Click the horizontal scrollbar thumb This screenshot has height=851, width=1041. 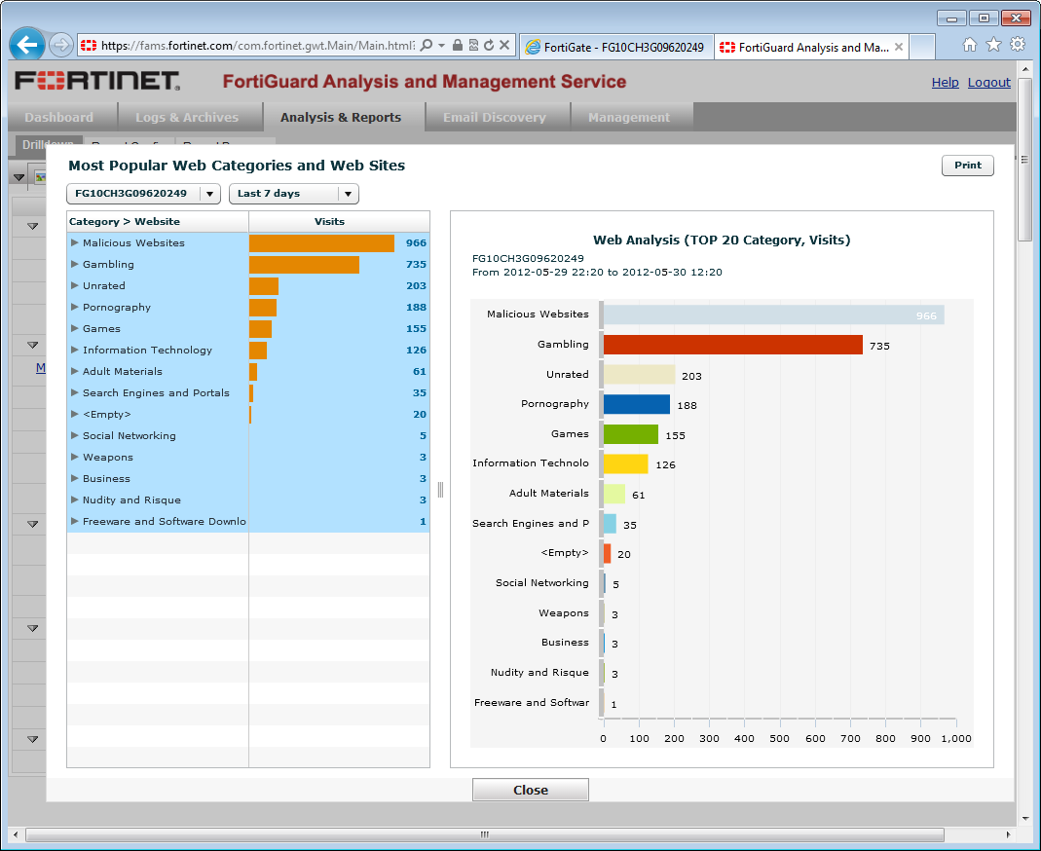[485, 834]
